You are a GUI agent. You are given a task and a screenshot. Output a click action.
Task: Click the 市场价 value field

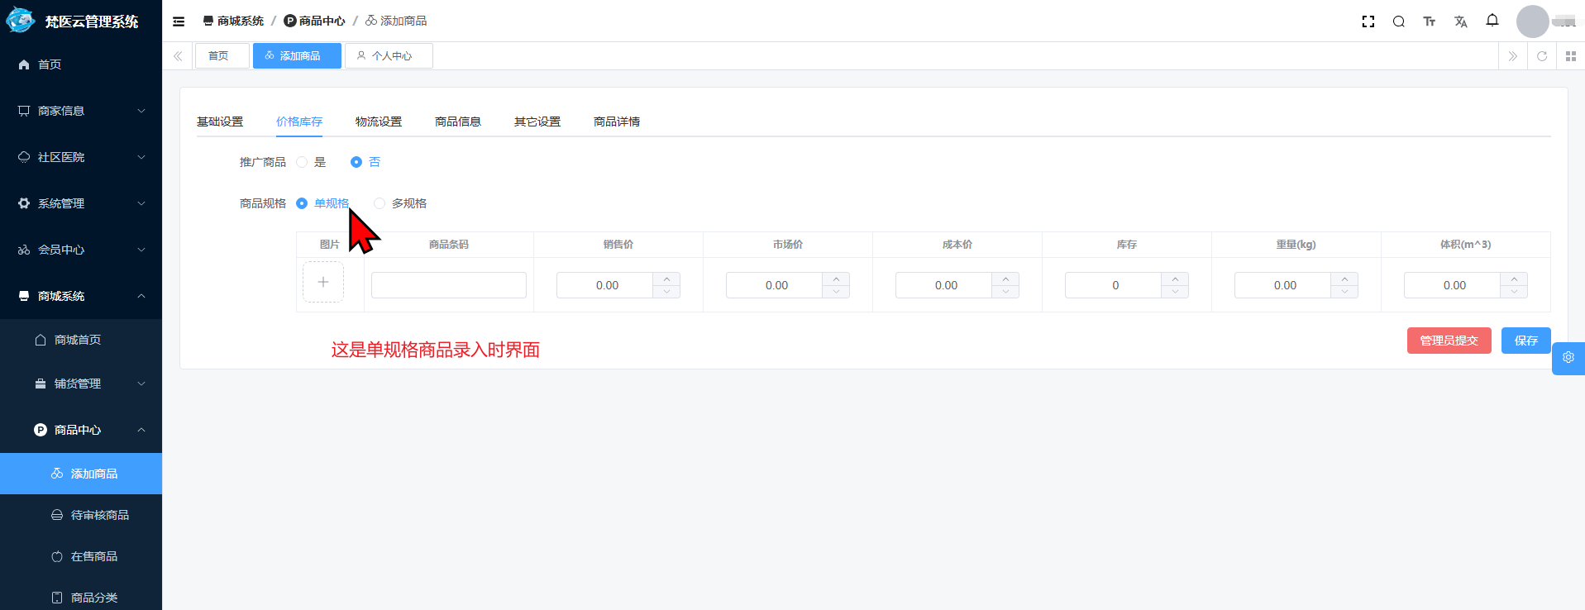point(776,285)
